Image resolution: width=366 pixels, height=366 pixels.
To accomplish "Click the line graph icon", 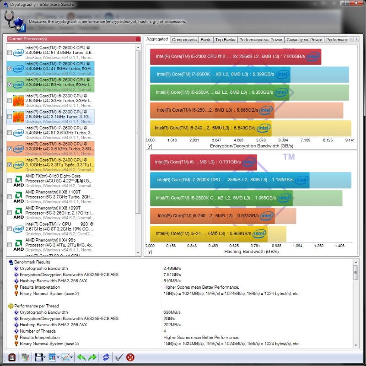I will tap(65, 357).
